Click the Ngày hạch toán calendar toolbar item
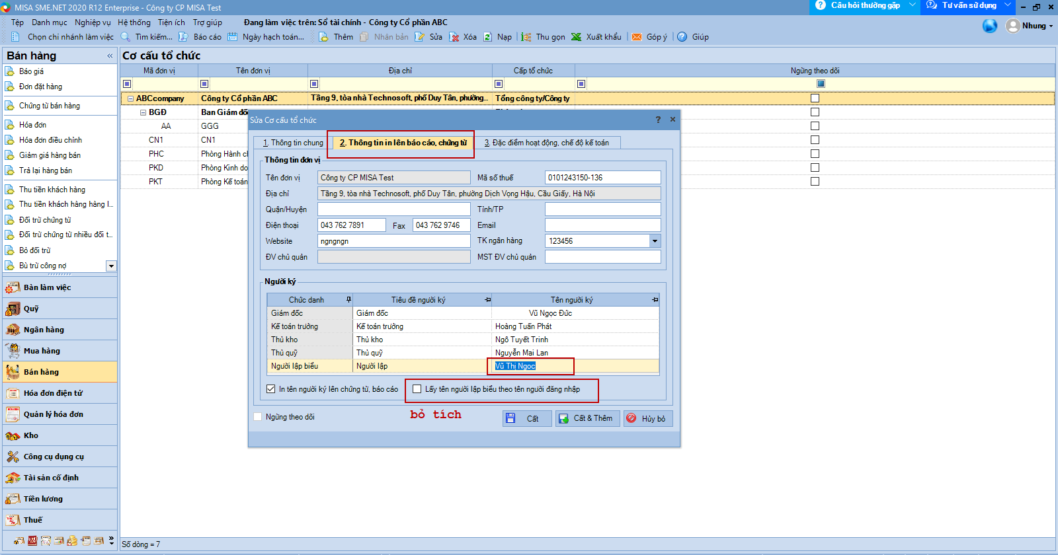Image resolution: width=1058 pixels, height=555 pixels. [x=266, y=37]
